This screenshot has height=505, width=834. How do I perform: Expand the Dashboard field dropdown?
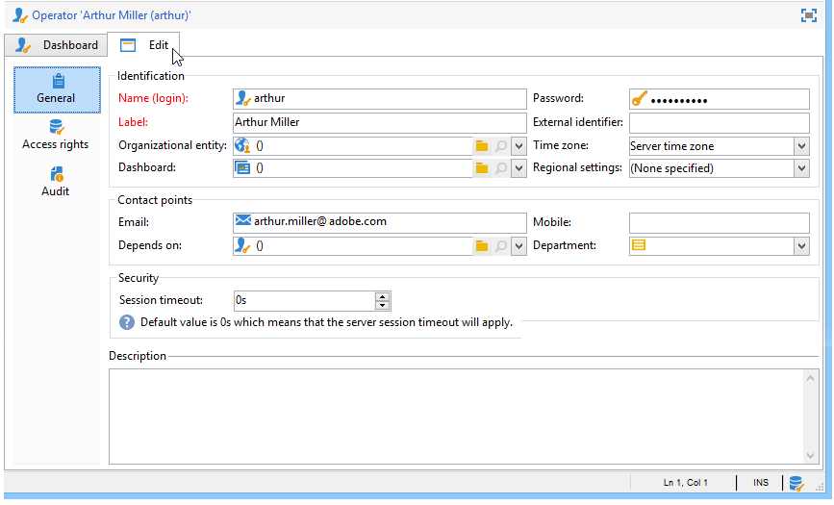(x=518, y=168)
